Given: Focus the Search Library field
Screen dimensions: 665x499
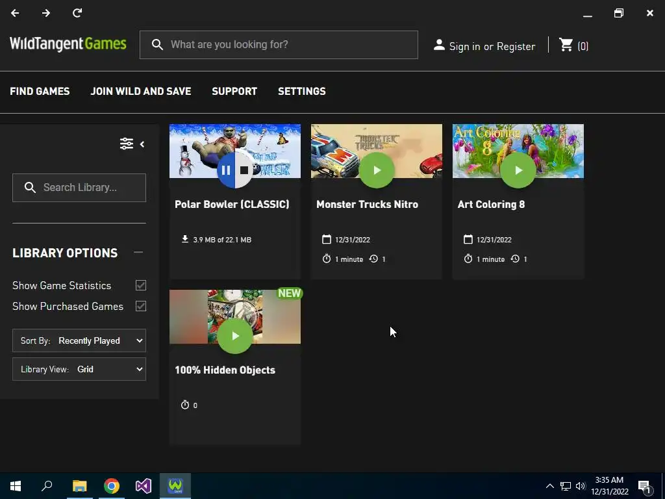Looking at the screenshot, I should pos(79,188).
